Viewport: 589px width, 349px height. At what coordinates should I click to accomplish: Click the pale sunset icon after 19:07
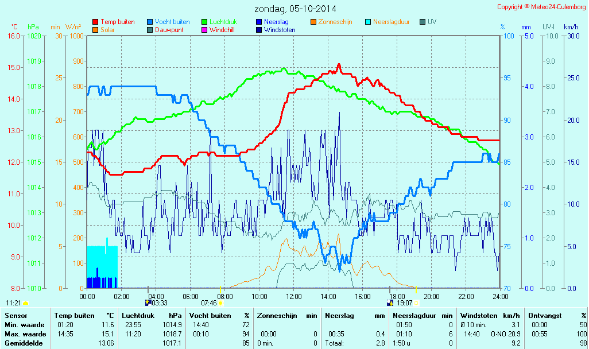[417, 303]
